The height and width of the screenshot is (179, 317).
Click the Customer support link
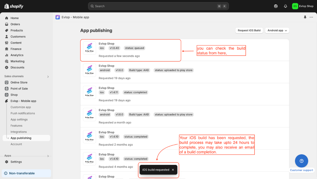pos(301,170)
